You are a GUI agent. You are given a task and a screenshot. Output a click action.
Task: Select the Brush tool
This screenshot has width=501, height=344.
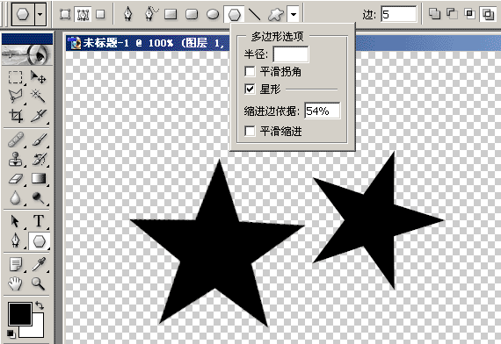point(39,140)
